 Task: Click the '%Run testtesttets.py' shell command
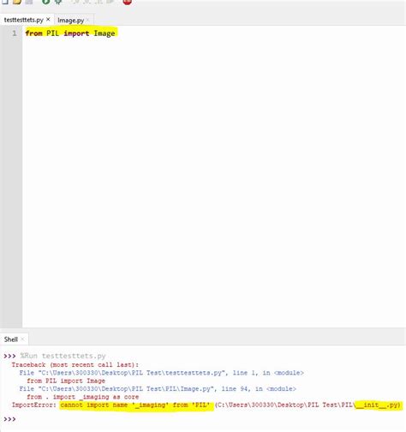coord(63,356)
